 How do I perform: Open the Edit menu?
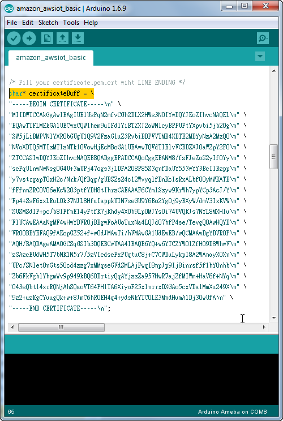point(28,23)
